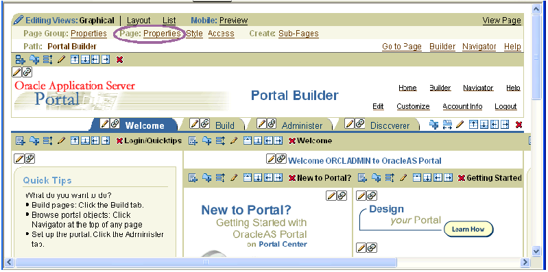Click Navigator link in the Path row
Viewport: 548px width, 272px height.
(479, 47)
